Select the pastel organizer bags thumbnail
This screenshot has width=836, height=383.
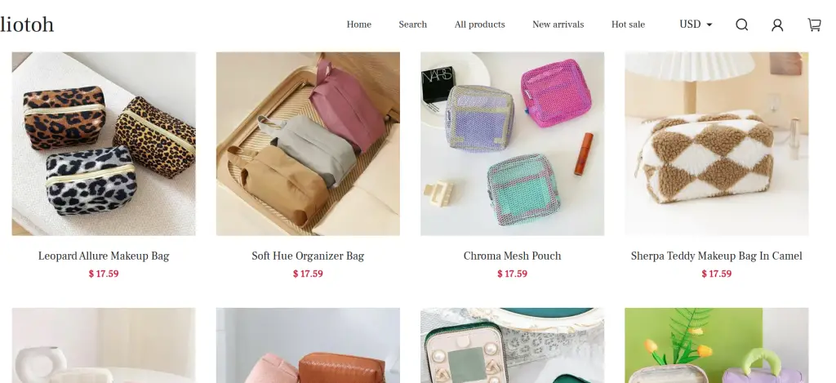(308, 144)
